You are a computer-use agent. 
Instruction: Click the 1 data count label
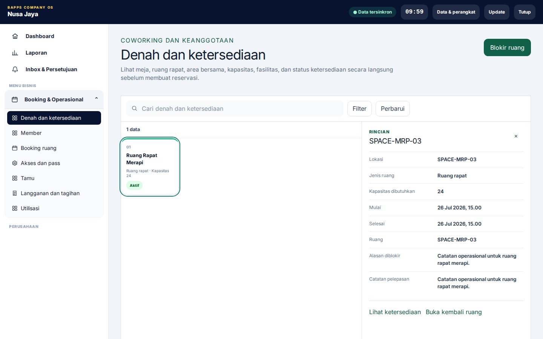coord(133,129)
